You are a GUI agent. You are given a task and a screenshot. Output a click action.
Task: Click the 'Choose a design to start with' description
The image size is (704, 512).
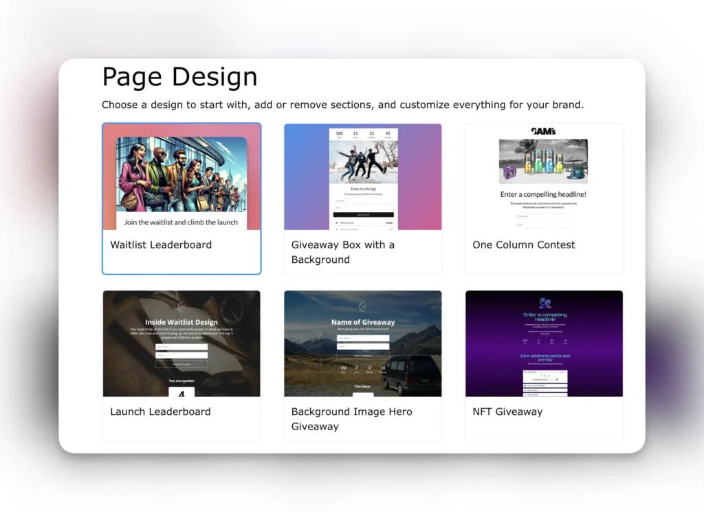[342, 105]
